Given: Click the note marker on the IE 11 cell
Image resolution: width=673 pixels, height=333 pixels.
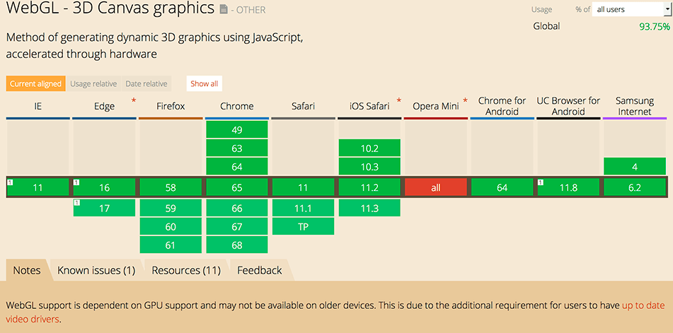Looking at the screenshot, I should point(10,182).
